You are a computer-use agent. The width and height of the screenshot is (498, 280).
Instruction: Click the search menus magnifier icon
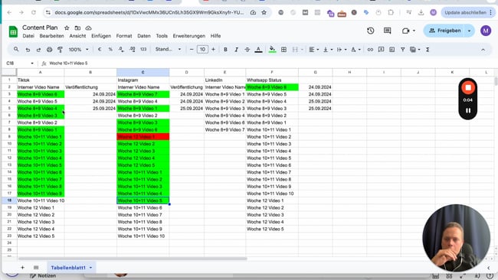[16, 50]
